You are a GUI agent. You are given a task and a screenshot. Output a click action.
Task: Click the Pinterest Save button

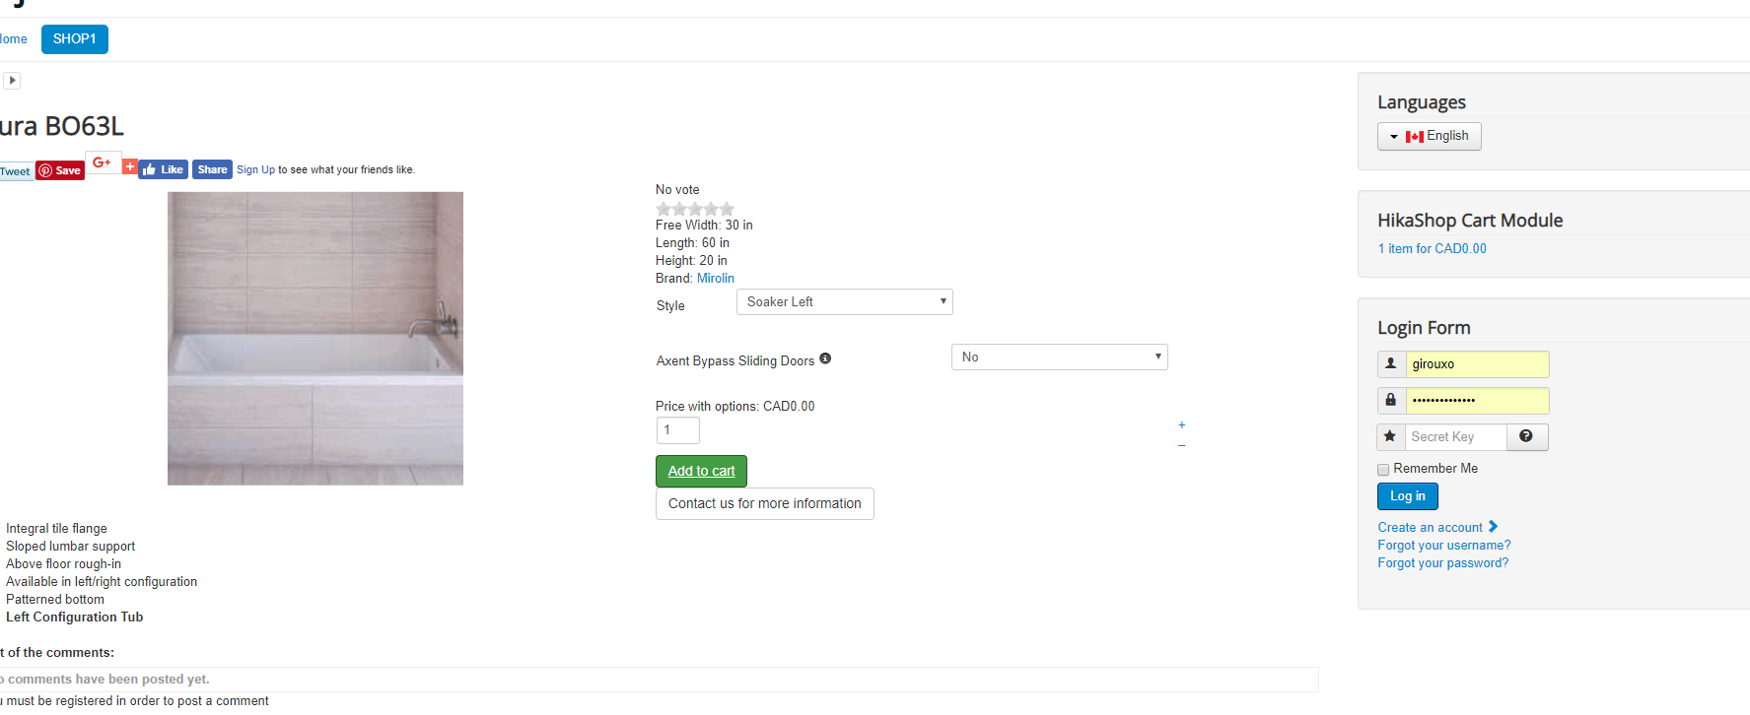click(60, 170)
